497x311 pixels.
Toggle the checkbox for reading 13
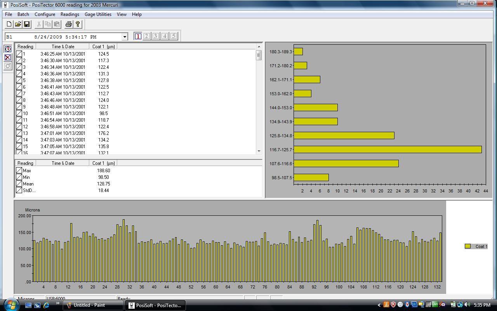pyautogui.click(x=19, y=133)
